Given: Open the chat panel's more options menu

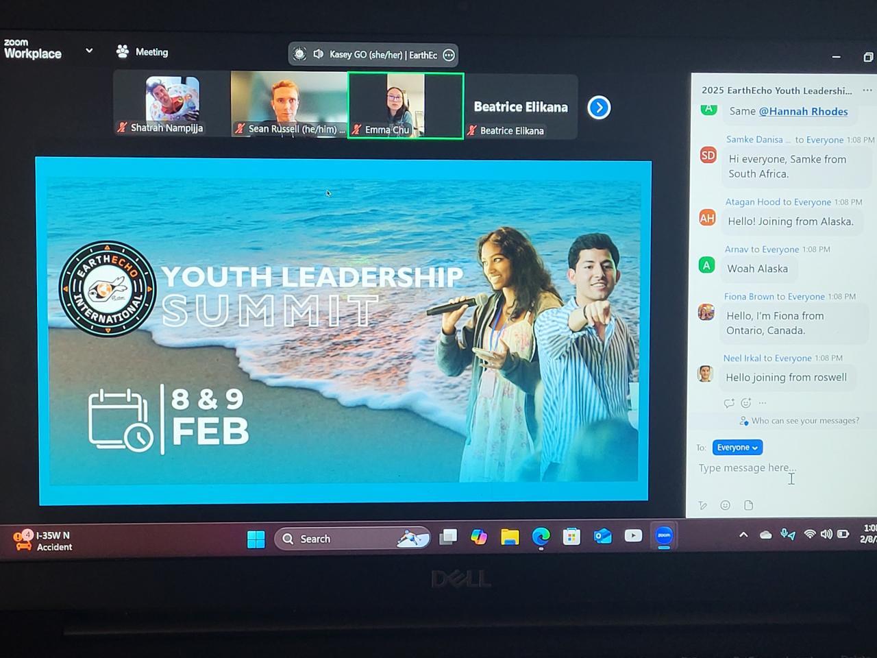Looking at the screenshot, I should pyautogui.click(x=867, y=90).
